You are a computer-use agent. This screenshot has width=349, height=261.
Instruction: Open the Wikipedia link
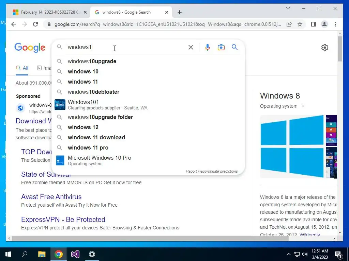[309, 234]
